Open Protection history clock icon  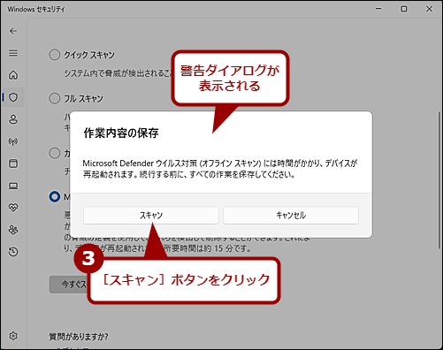13,252
